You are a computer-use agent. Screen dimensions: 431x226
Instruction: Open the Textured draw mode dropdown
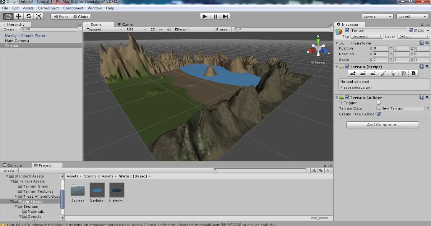tap(104, 29)
